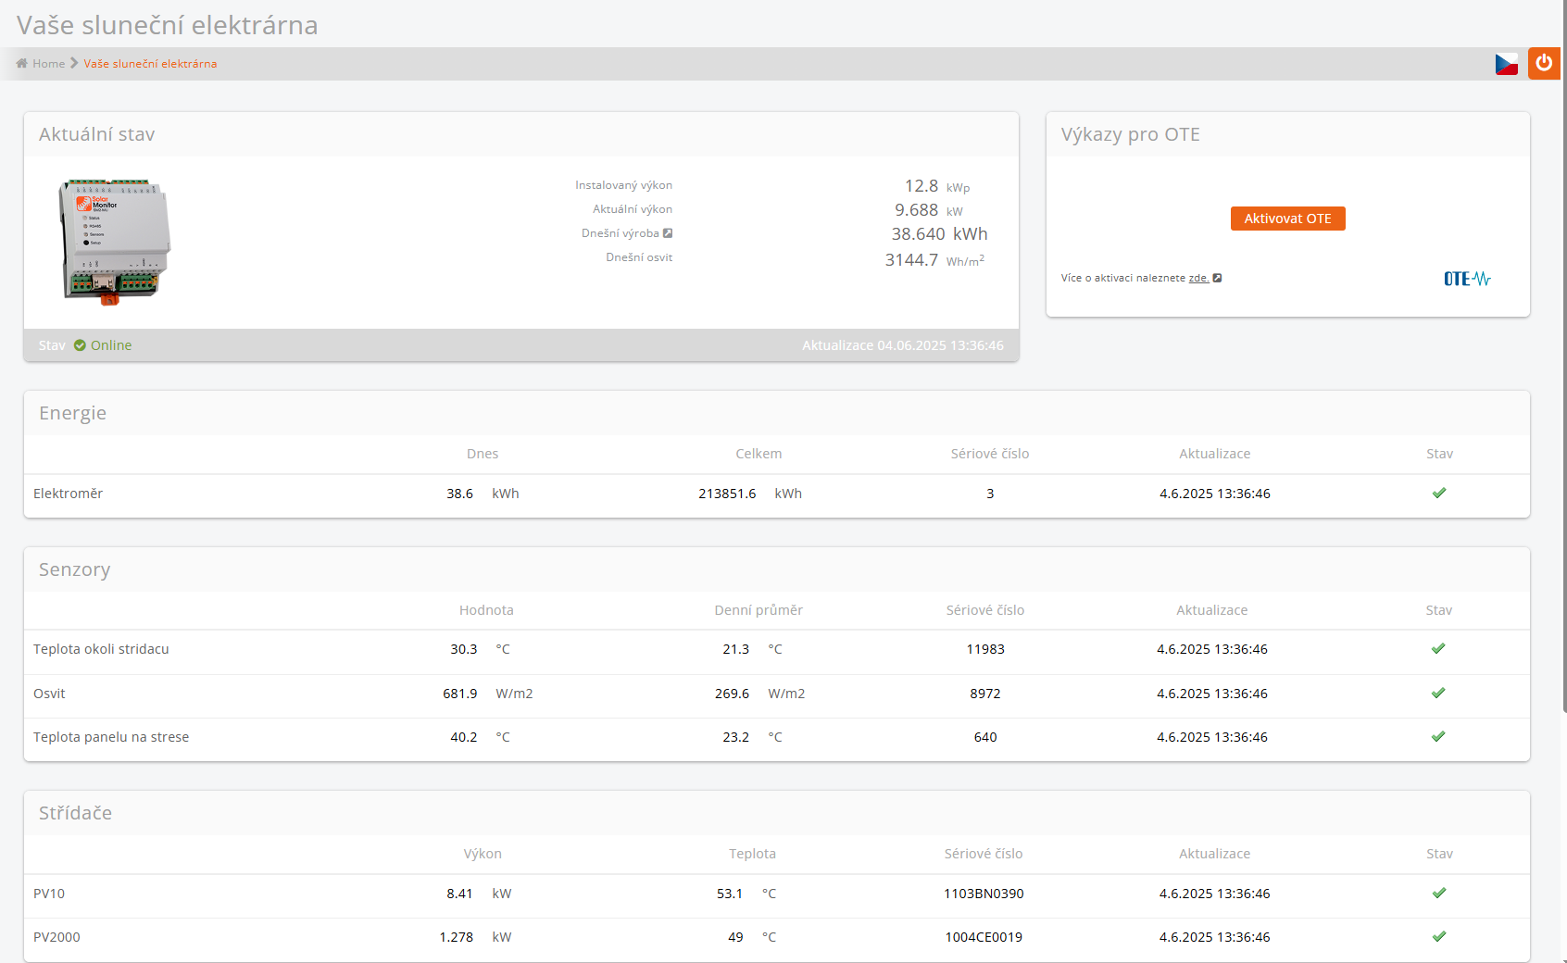
Task: Click PV10 inverter status checkmark
Action: click(x=1438, y=894)
